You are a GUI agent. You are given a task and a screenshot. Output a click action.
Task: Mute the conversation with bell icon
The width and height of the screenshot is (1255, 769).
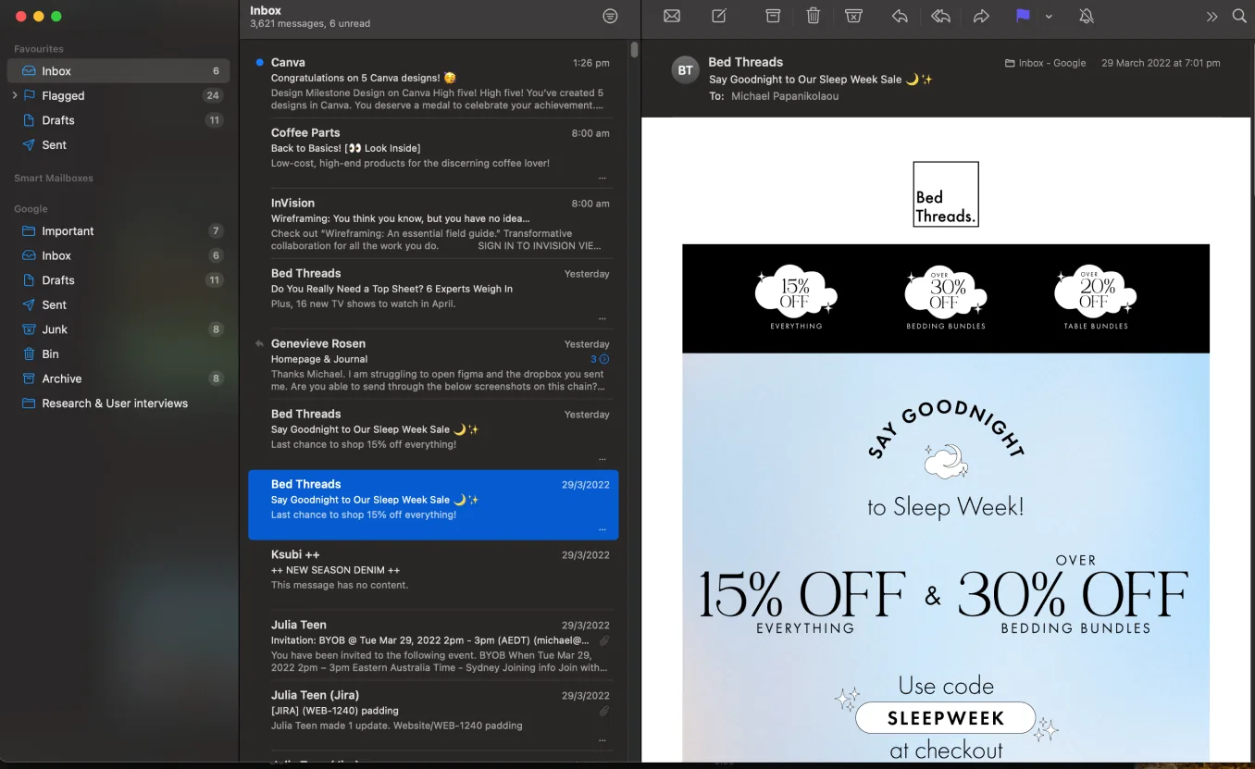click(x=1087, y=17)
